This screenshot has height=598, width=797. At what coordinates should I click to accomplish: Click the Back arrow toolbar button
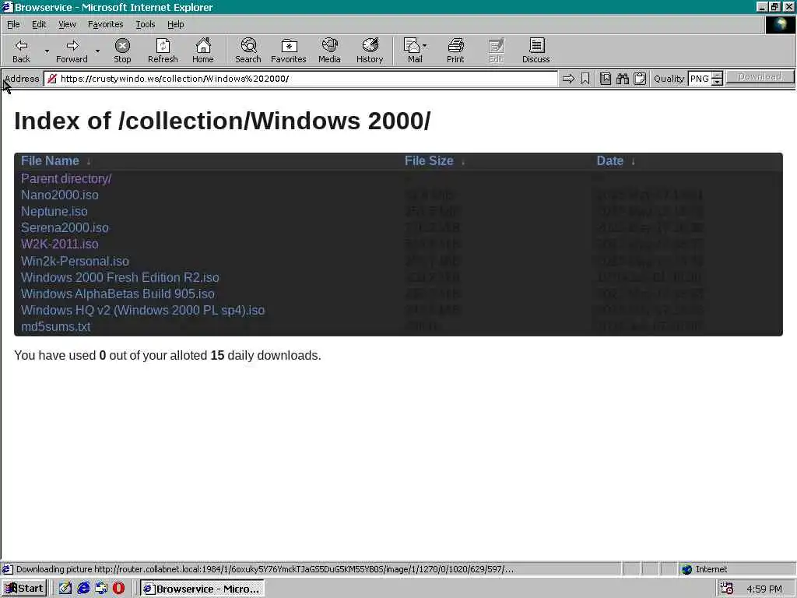[21, 51]
